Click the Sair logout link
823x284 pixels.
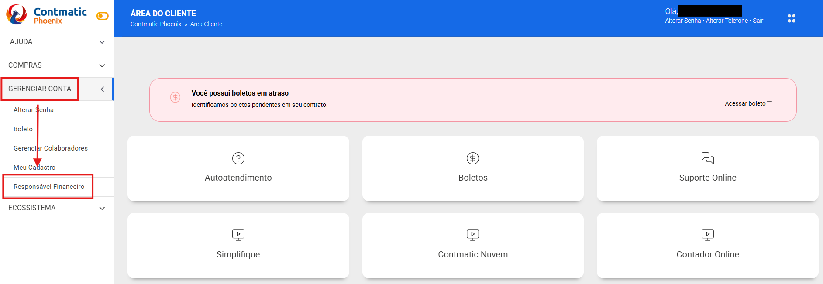(x=758, y=21)
